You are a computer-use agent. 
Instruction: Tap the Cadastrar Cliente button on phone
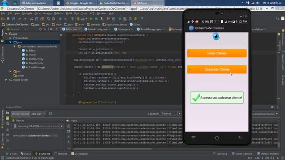click(x=217, y=69)
